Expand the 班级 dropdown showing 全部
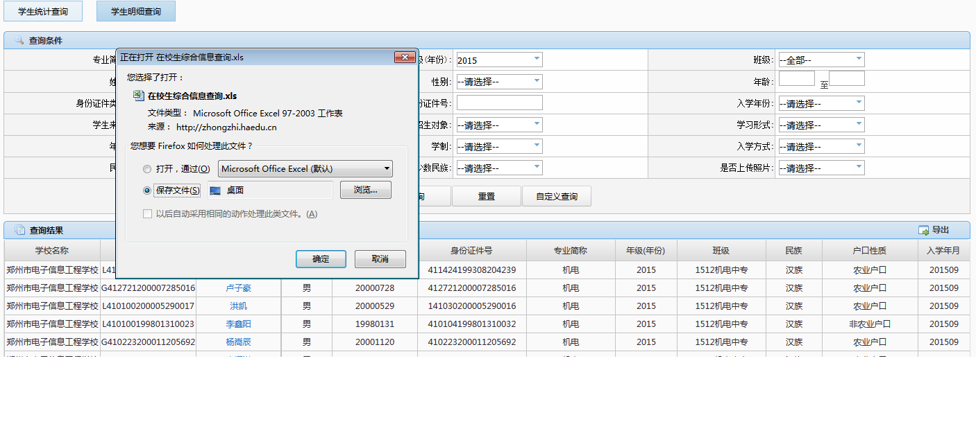This screenshot has height=433, width=976. [x=821, y=60]
